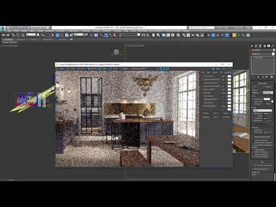The width and height of the screenshot is (276, 207).
Task: Click last LightMix row color swatch
Action: (229, 109)
